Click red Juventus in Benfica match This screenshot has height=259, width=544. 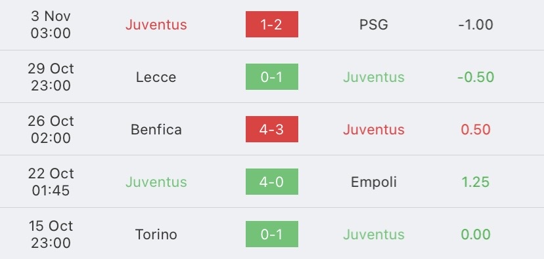374,130
